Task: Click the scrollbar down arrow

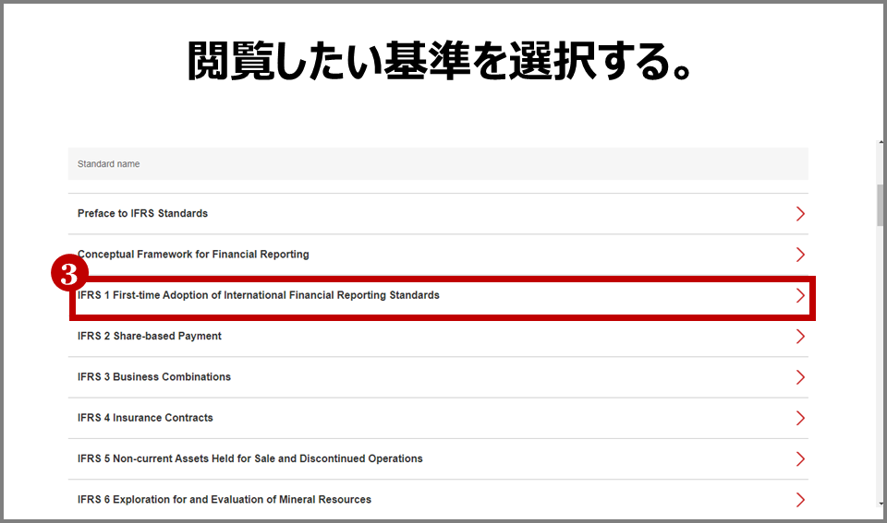Action: (x=881, y=504)
